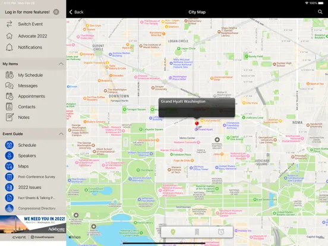
Task: Select the green location pin in bottom toolbar
Action: coord(173,232)
